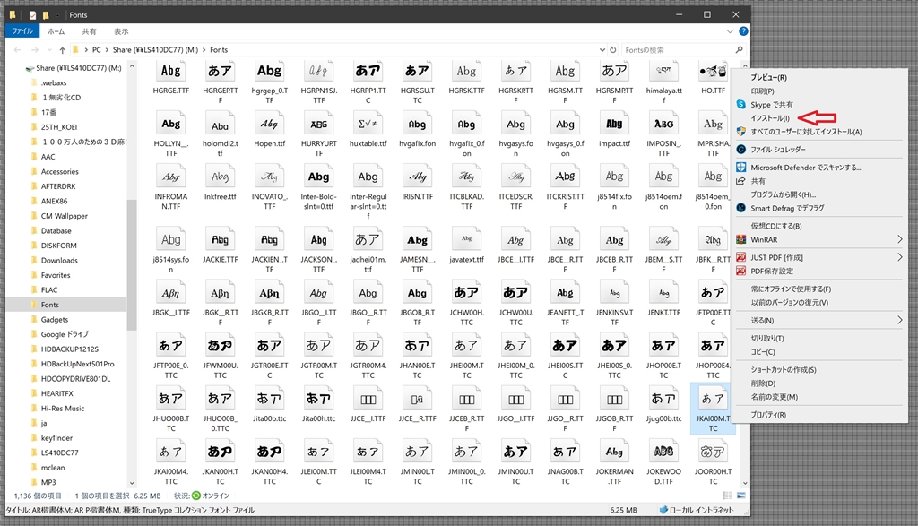Choose Skype で共有 from context menu
Image resolution: width=918 pixels, height=526 pixels.
pyautogui.click(x=772, y=105)
